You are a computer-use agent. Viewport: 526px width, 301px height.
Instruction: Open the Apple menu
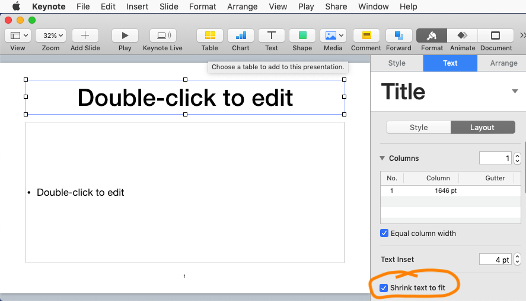coord(16,7)
